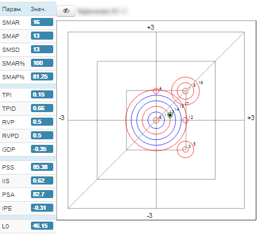Click the PSA value 82.7

tap(42, 194)
